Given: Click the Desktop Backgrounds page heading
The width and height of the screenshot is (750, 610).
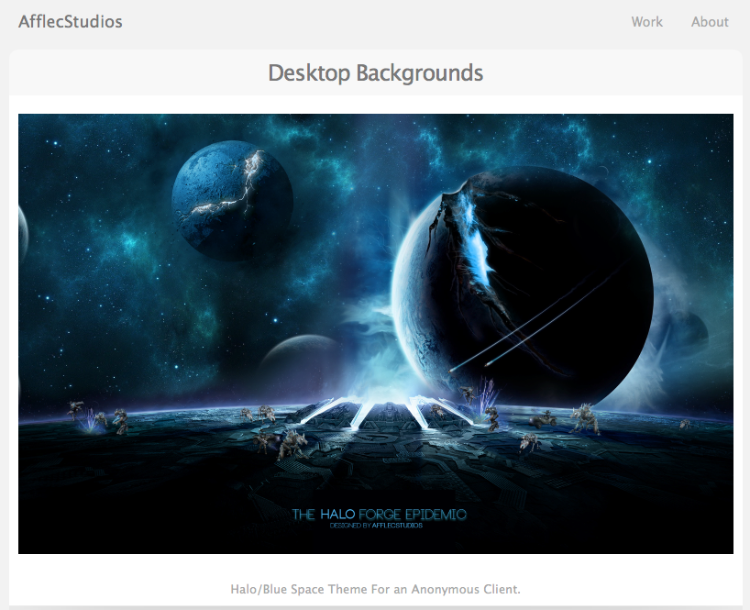Looking at the screenshot, I should [375, 72].
